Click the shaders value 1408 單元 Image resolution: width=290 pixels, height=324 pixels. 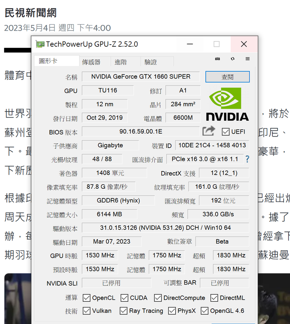114,173
